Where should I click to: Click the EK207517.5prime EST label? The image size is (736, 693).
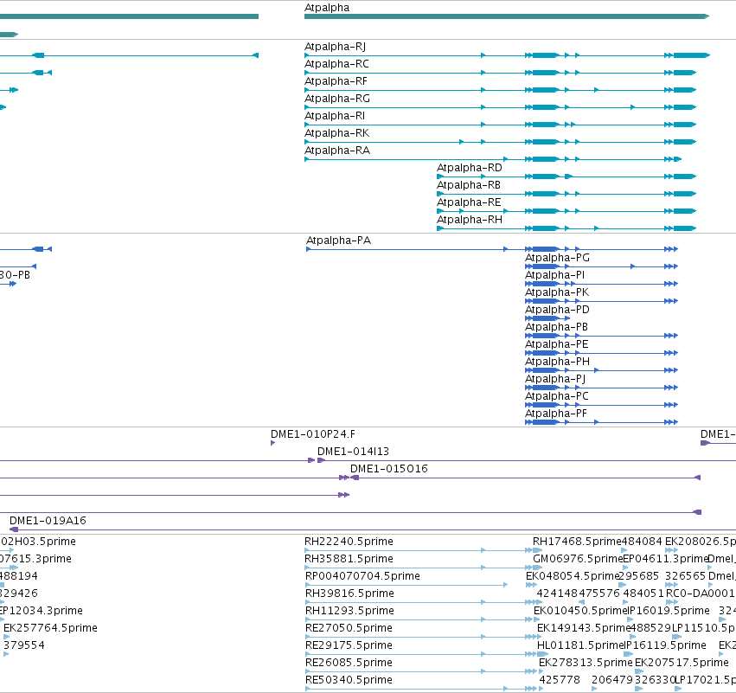682,663
